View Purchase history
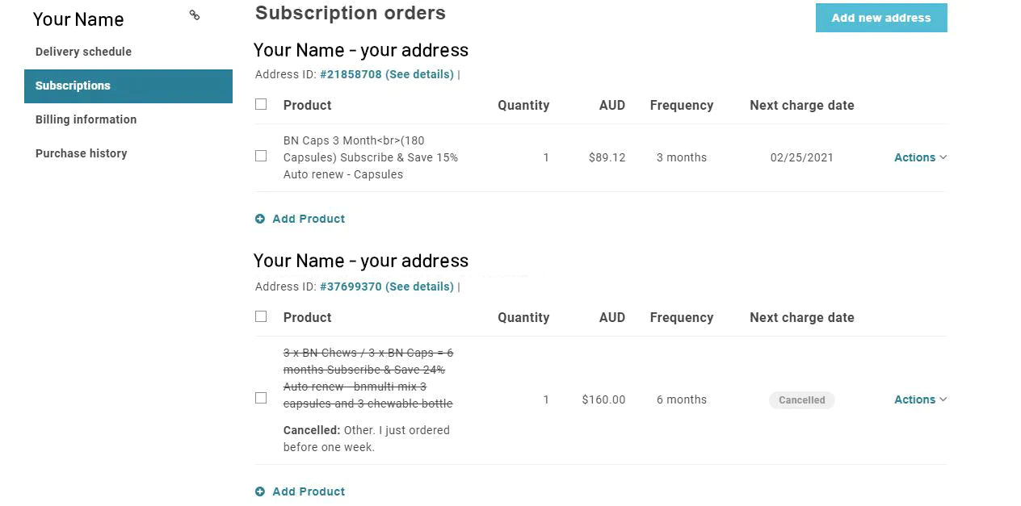The height and width of the screenshot is (506, 1021). point(81,153)
